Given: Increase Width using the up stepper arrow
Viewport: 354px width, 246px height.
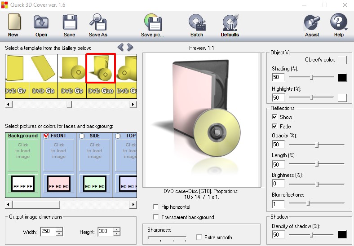Looking at the screenshot, I should tap(59, 230).
